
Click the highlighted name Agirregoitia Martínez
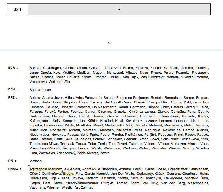[46, 169]
